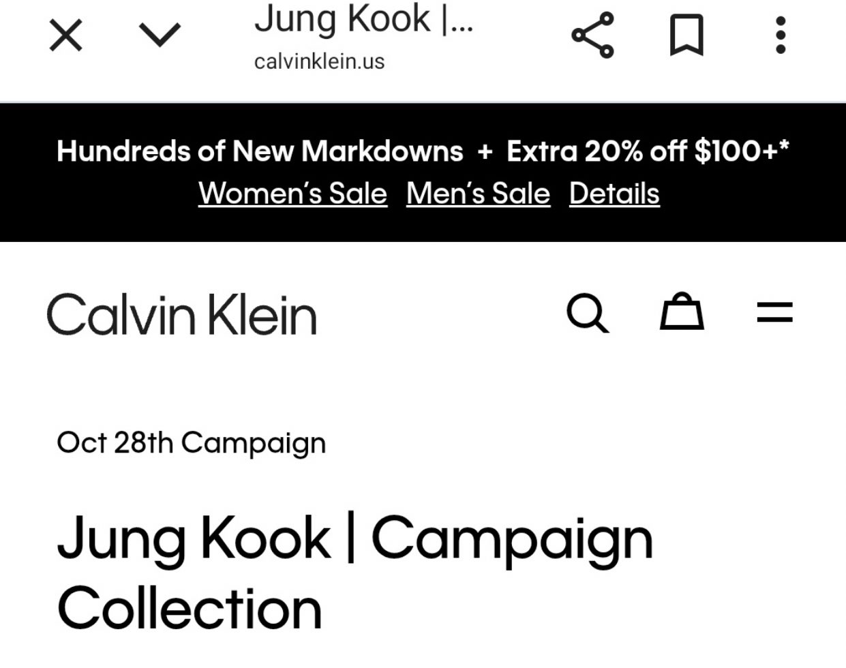Open the shopping bag
The height and width of the screenshot is (668, 846).
[x=681, y=312]
